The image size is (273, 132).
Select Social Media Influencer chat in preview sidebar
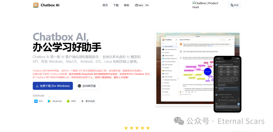click(170, 59)
